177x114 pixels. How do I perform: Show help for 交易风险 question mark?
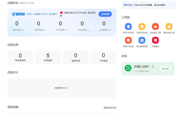45,30
